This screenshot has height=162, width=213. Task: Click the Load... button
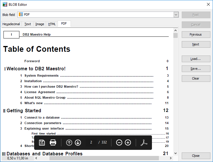pos(196,59)
